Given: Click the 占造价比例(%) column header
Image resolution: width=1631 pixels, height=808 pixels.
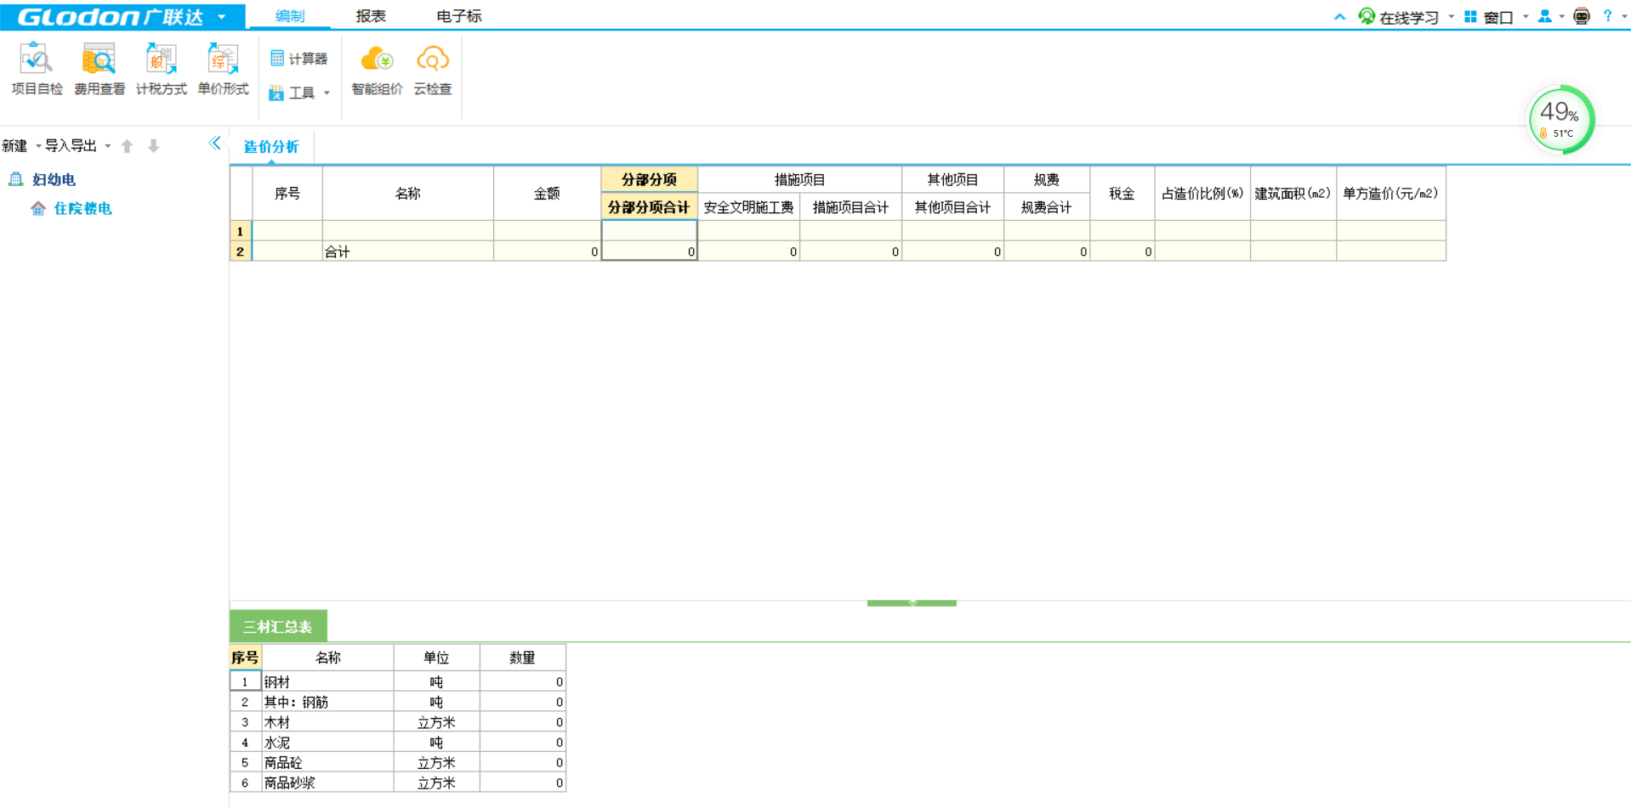Looking at the screenshot, I should pos(1202,193).
